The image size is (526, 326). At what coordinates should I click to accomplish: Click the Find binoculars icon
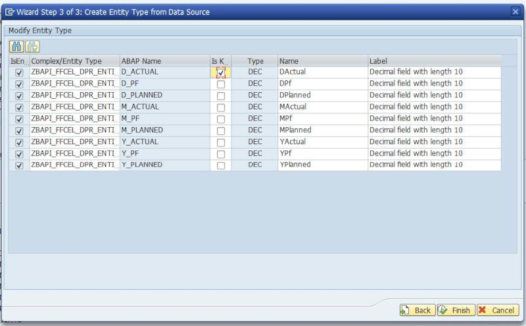click(x=16, y=47)
